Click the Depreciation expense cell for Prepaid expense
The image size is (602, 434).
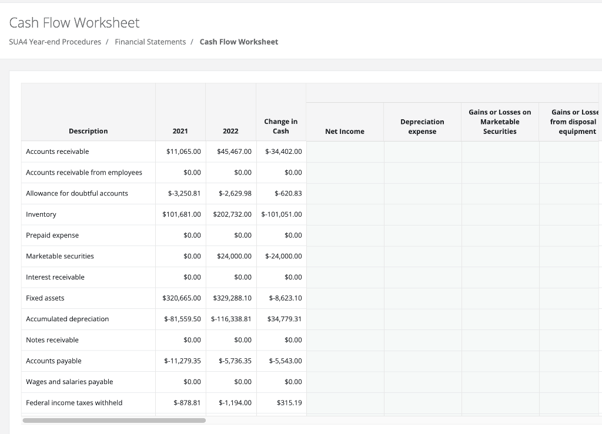pos(422,235)
